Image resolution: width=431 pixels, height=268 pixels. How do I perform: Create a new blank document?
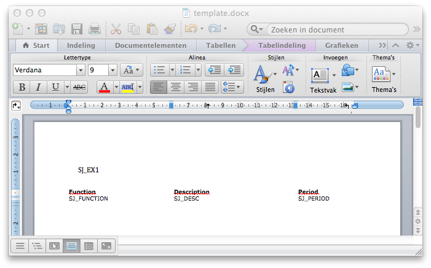(18, 29)
